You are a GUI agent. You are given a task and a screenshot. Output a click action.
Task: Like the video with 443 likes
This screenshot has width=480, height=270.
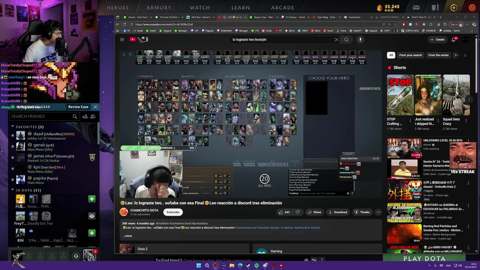click(284, 212)
